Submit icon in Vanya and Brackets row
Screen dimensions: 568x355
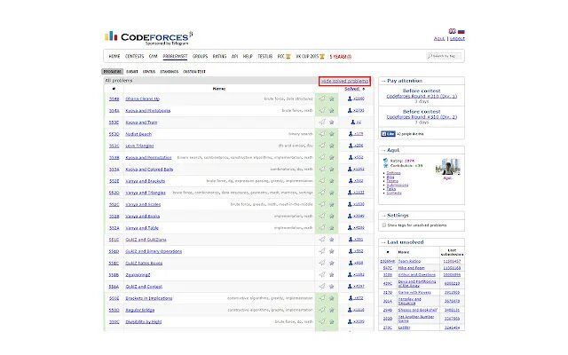click(x=322, y=180)
